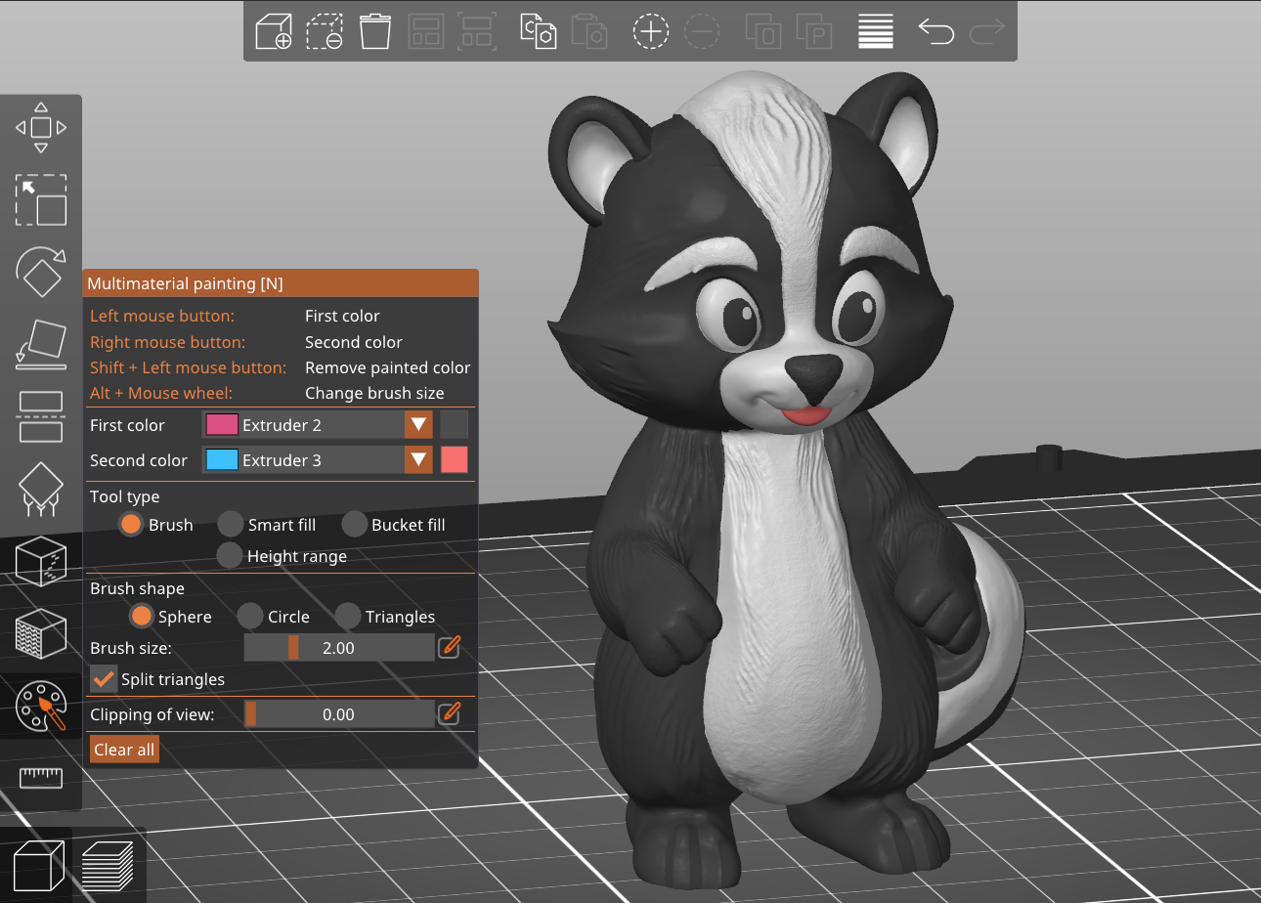This screenshot has width=1261, height=903.
Task: Click the Clipping of view slider
Action: point(338,714)
